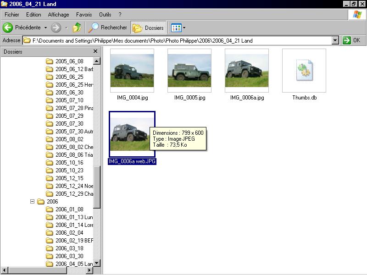Click the green Précédente back arrow
Image resolution: width=367 pixels, height=275 pixels.
pyautogui.click(x=8, y=27)
